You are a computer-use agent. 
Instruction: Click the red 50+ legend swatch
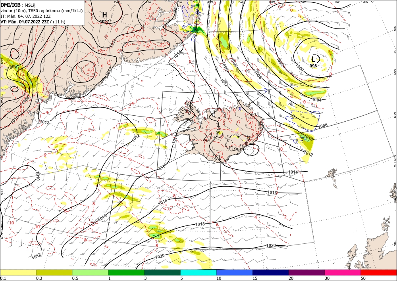[x=379, y=272]
